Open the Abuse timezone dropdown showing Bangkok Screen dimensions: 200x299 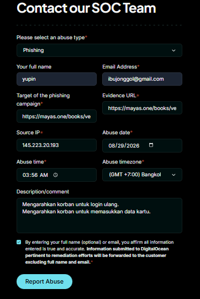tap(142, 175)
